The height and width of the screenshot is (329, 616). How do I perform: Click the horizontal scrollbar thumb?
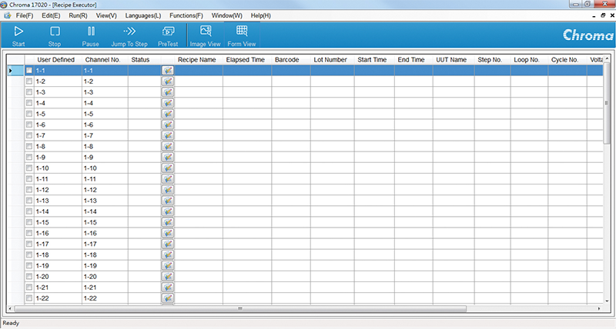point(240,307)
